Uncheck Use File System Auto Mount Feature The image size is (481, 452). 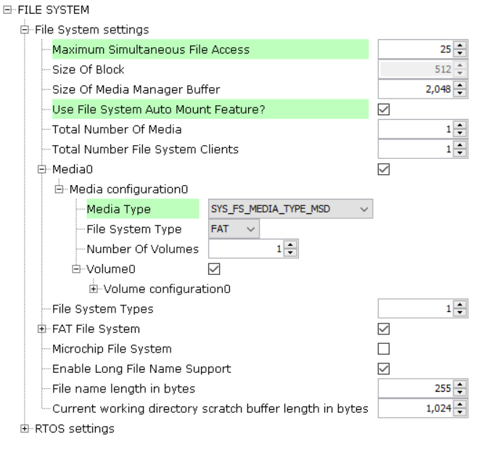click(x=385, y=110)
